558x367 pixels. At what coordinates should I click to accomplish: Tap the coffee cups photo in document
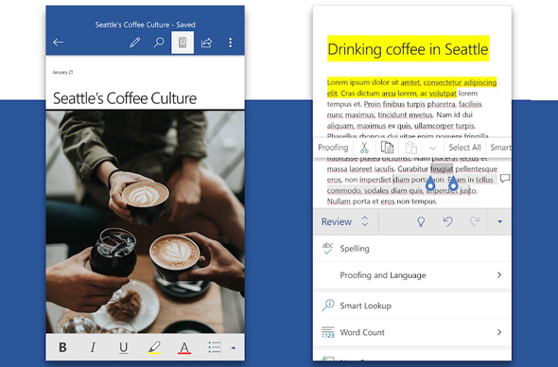pyautogui.click(x=146, y=221)
